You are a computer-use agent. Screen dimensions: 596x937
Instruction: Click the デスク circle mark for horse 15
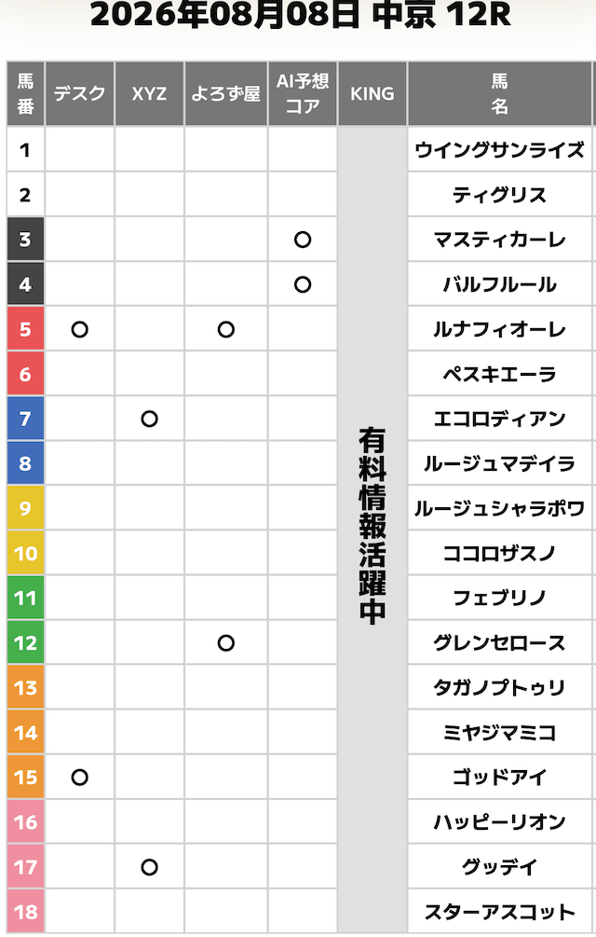pyautogui.click(x=79, y=778)
